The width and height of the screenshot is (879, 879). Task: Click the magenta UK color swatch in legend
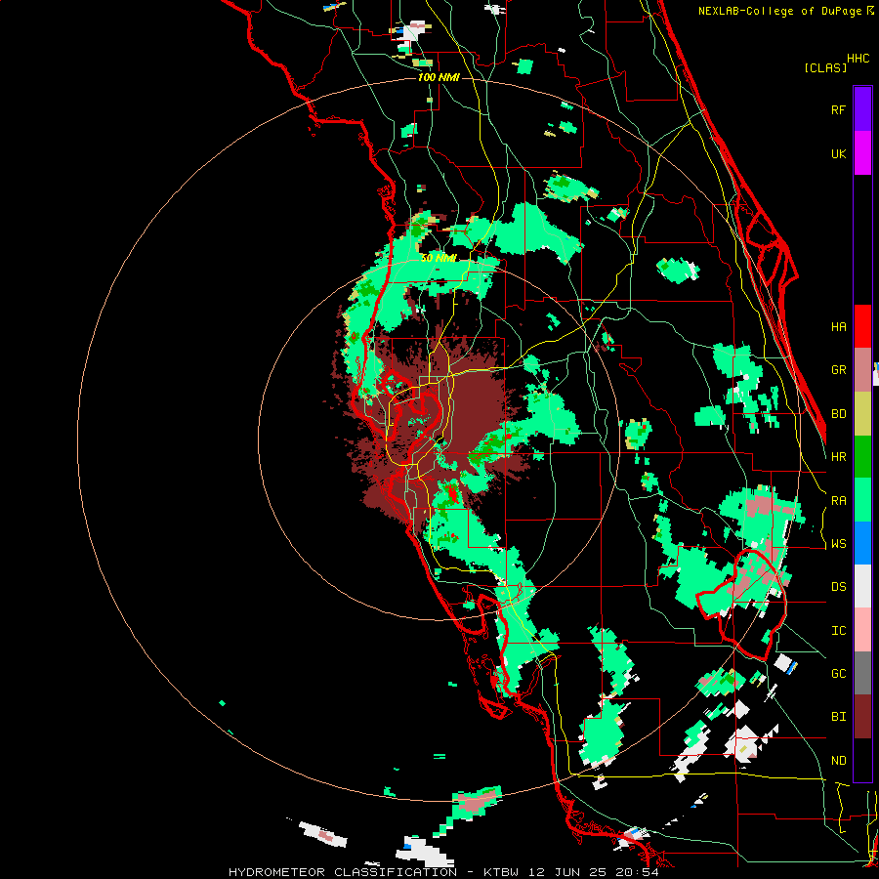pos(862,153)
